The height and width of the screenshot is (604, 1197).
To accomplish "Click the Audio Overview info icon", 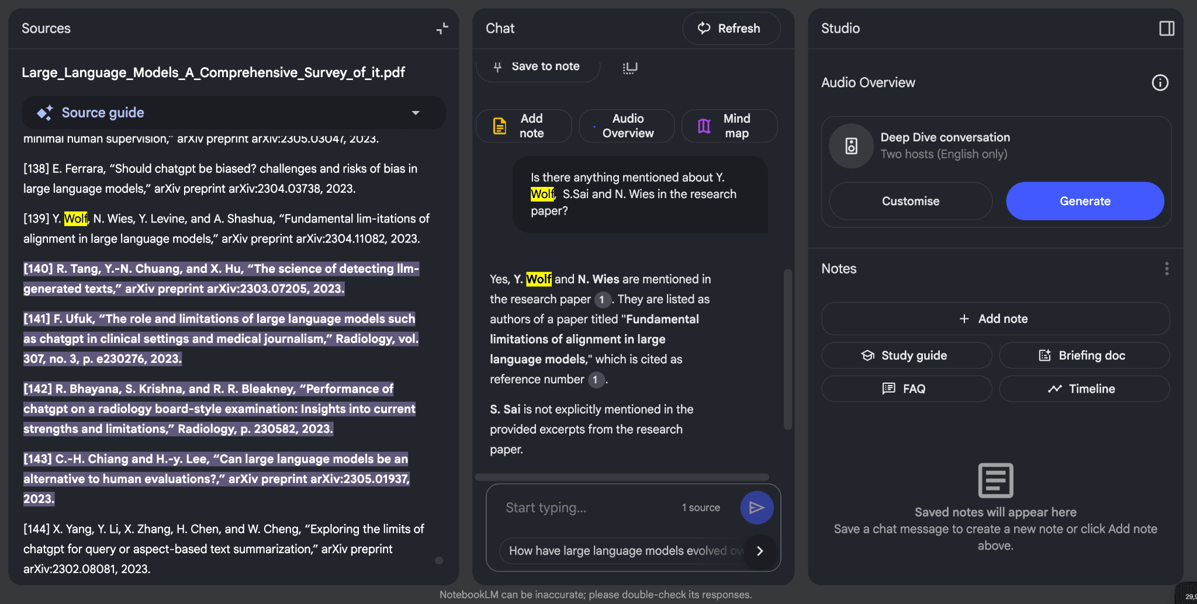I will point(1160,82).
